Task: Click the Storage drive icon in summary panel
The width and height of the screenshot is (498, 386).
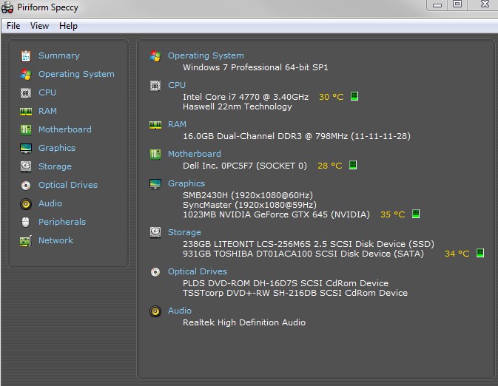Action: (155, 232)
